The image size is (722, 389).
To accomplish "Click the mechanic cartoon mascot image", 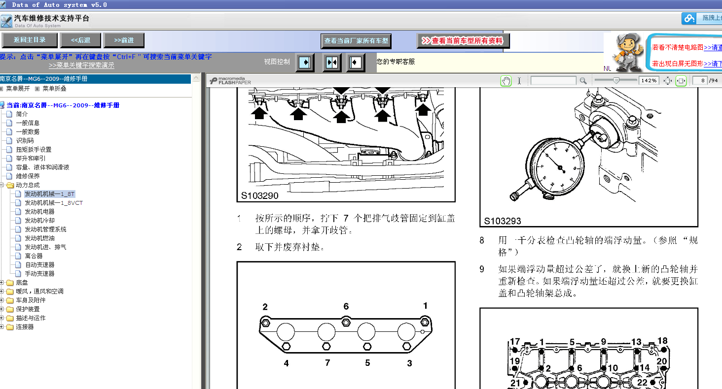I will [x=628, y=52].
